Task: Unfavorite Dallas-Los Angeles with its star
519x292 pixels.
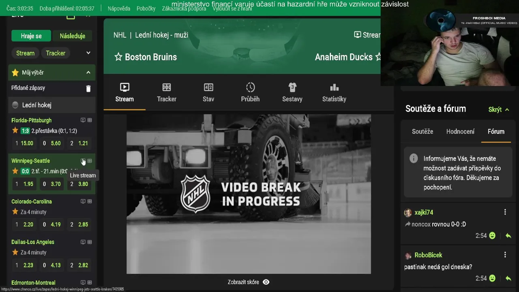Action: click(x=15, y=252)
